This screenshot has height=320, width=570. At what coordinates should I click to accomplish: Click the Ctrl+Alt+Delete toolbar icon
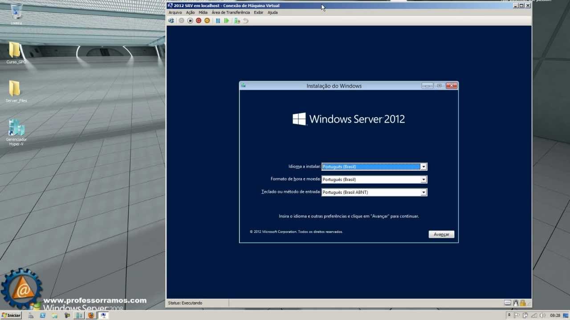coord(171,20)
